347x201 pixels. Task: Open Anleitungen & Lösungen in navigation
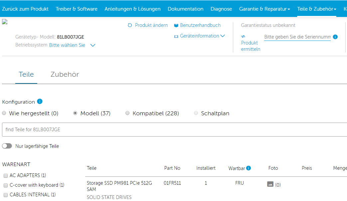pos(132,9)
